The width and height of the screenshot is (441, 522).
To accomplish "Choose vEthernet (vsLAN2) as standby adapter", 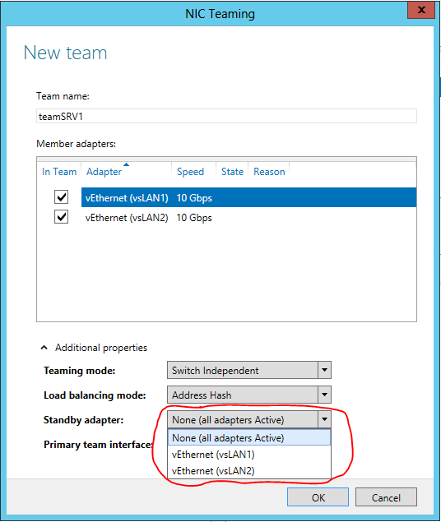I will (249, 471).
